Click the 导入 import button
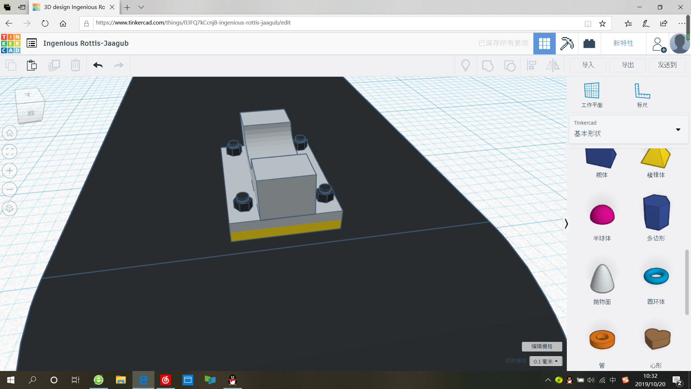This screenshot has width=691, height=389. (x=588, y=65)
